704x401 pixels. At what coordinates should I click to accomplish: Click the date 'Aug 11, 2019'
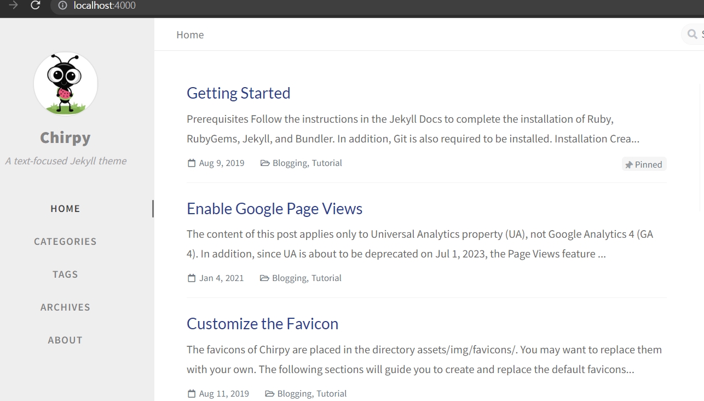[224, 394]
